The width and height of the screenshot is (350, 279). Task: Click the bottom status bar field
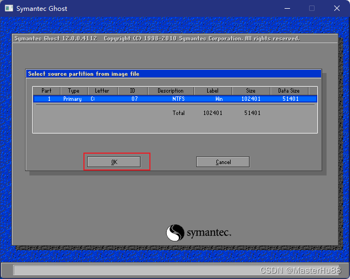(176, 270)
